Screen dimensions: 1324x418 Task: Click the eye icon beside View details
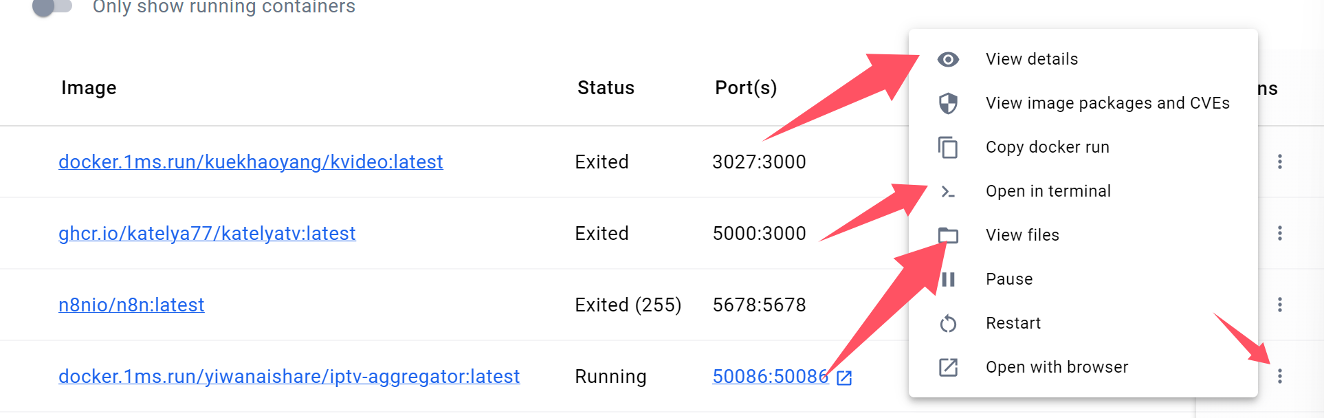948,60
